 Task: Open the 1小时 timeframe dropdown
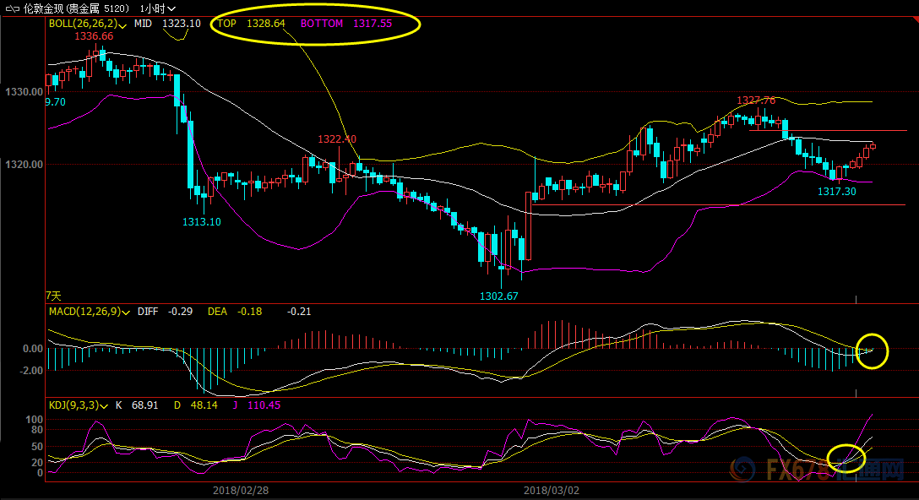158,8
